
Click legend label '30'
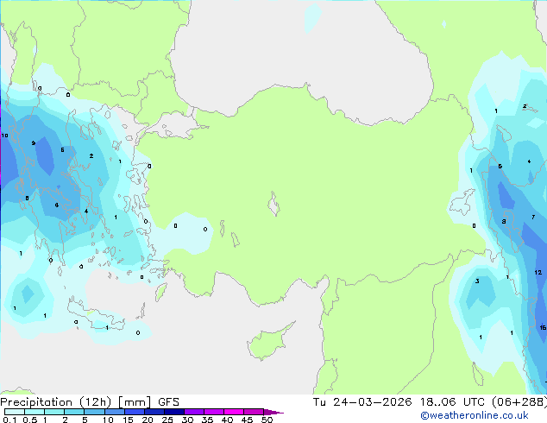[187, 420]
